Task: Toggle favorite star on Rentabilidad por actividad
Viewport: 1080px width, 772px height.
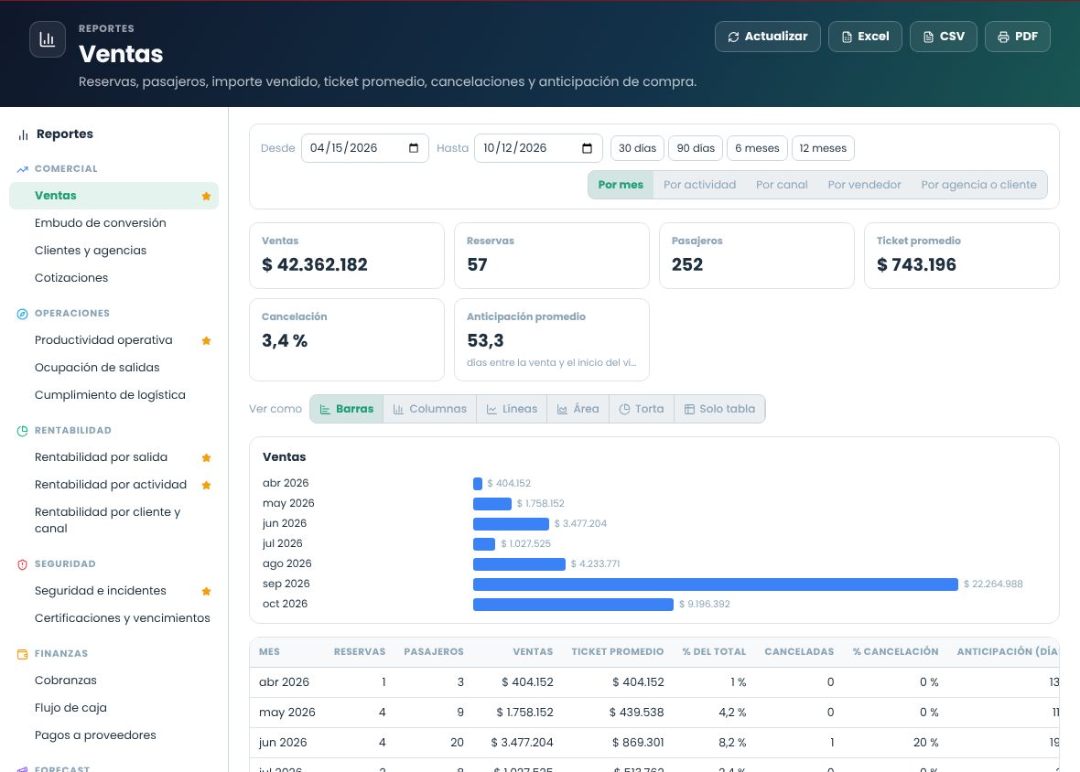Action: [206, 485]
